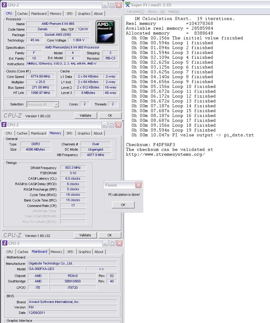Click the Level 3 cache value 6 MBytes
Viewport: 270px width, 323px height.
88,93
